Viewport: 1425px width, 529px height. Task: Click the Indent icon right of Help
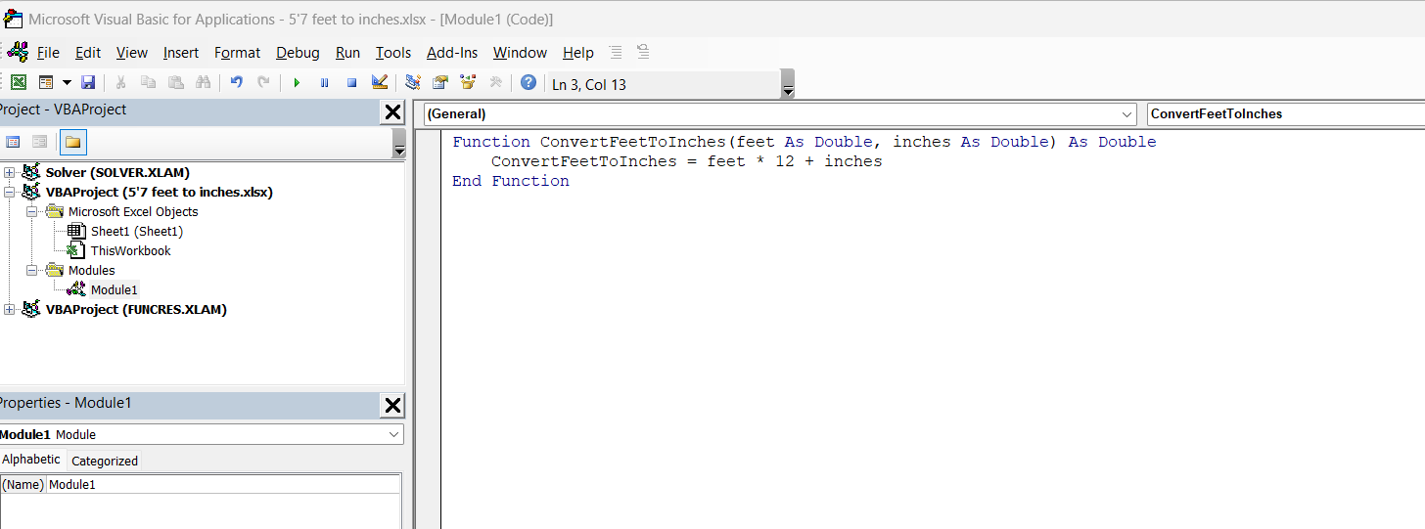pyautogui.click(x=616, y=52)
